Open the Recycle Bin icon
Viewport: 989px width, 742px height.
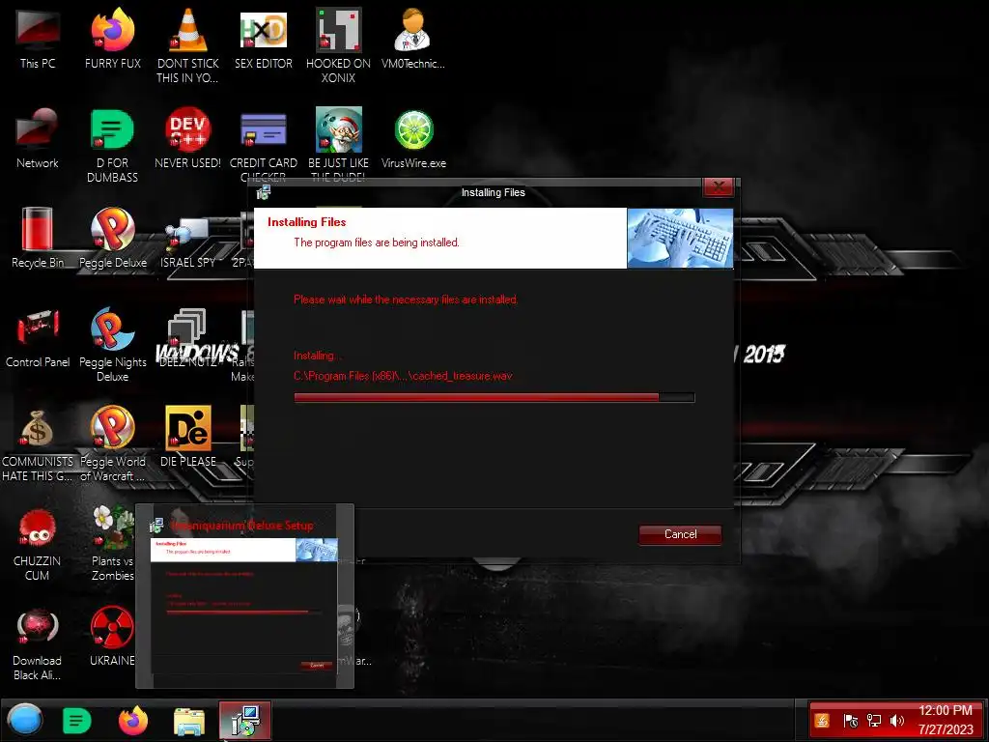pos(38,238)
